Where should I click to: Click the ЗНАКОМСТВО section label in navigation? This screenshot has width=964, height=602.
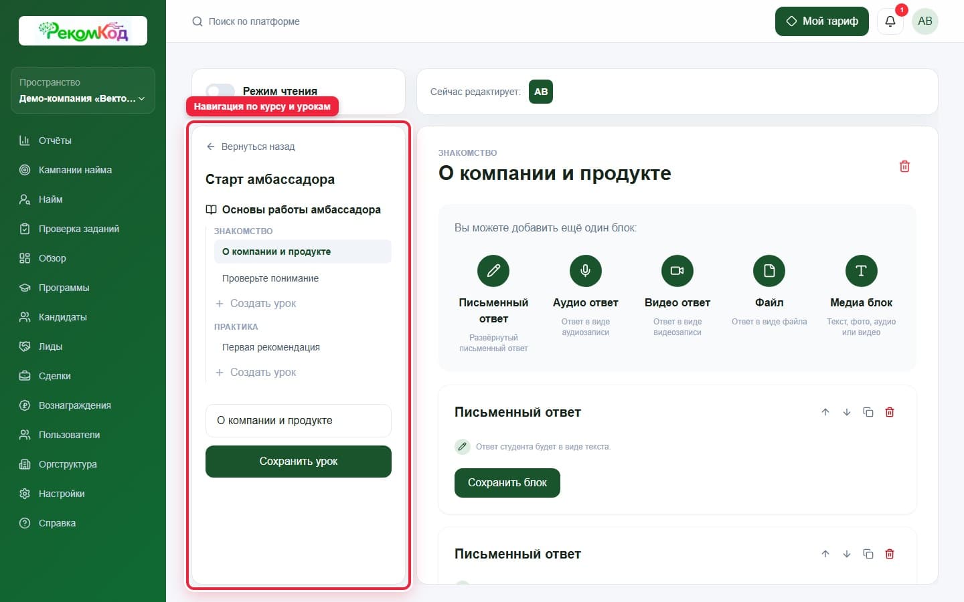[243, 231]
